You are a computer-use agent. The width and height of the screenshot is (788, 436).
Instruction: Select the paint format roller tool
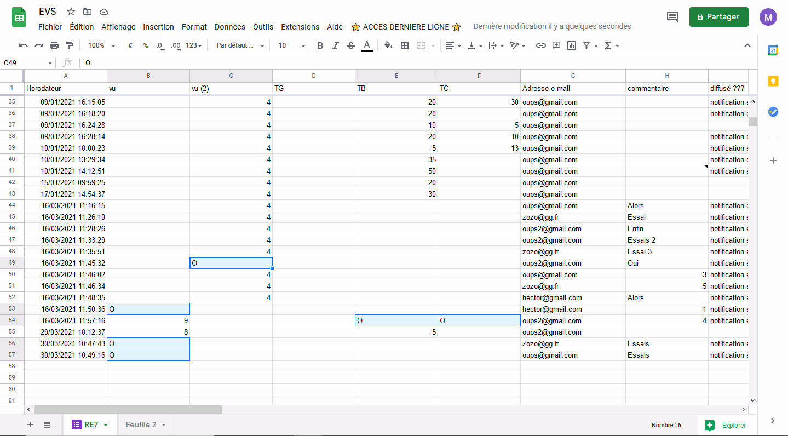[x=70, y=45]
